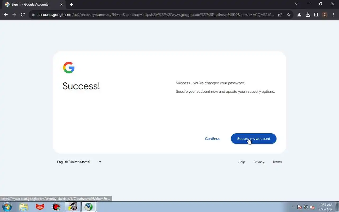Click the Secure my account button

(x=253, y=139)
